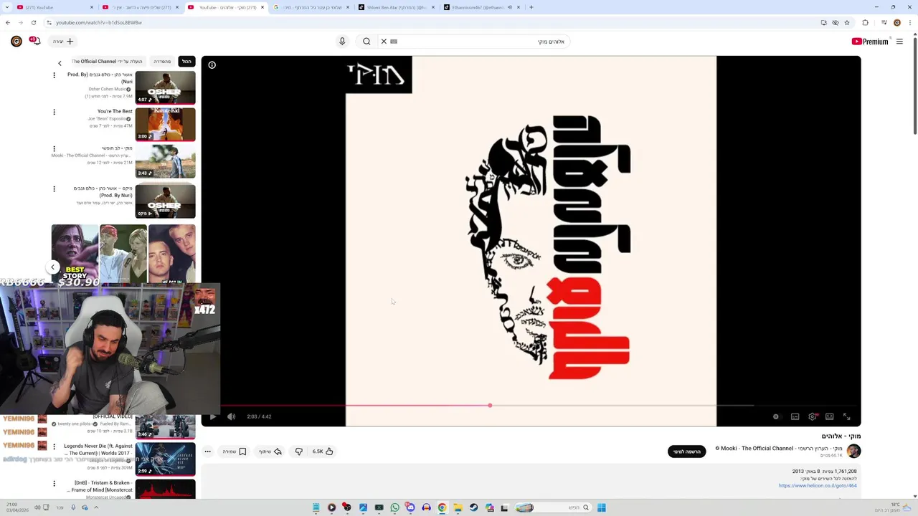This screenshot has width=918, height=516.
Task: Bookmark the page with the star icon
Action: [x=847, y=22]
